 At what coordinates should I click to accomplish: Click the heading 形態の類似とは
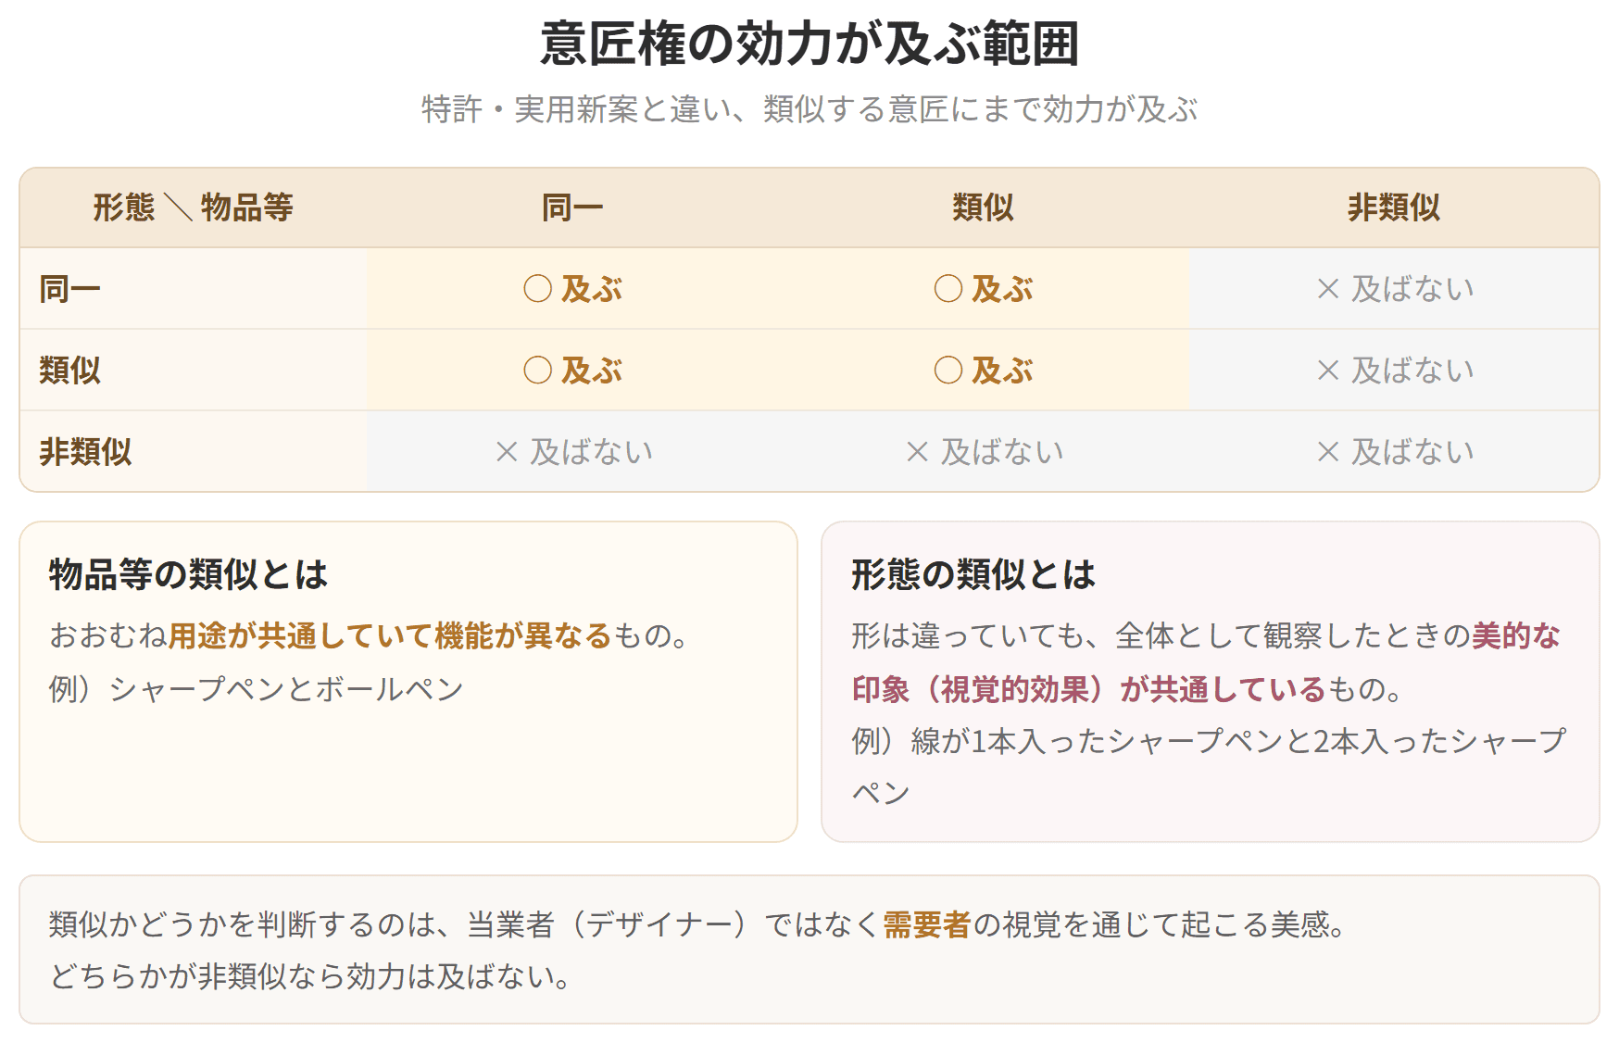pos(973,574)
